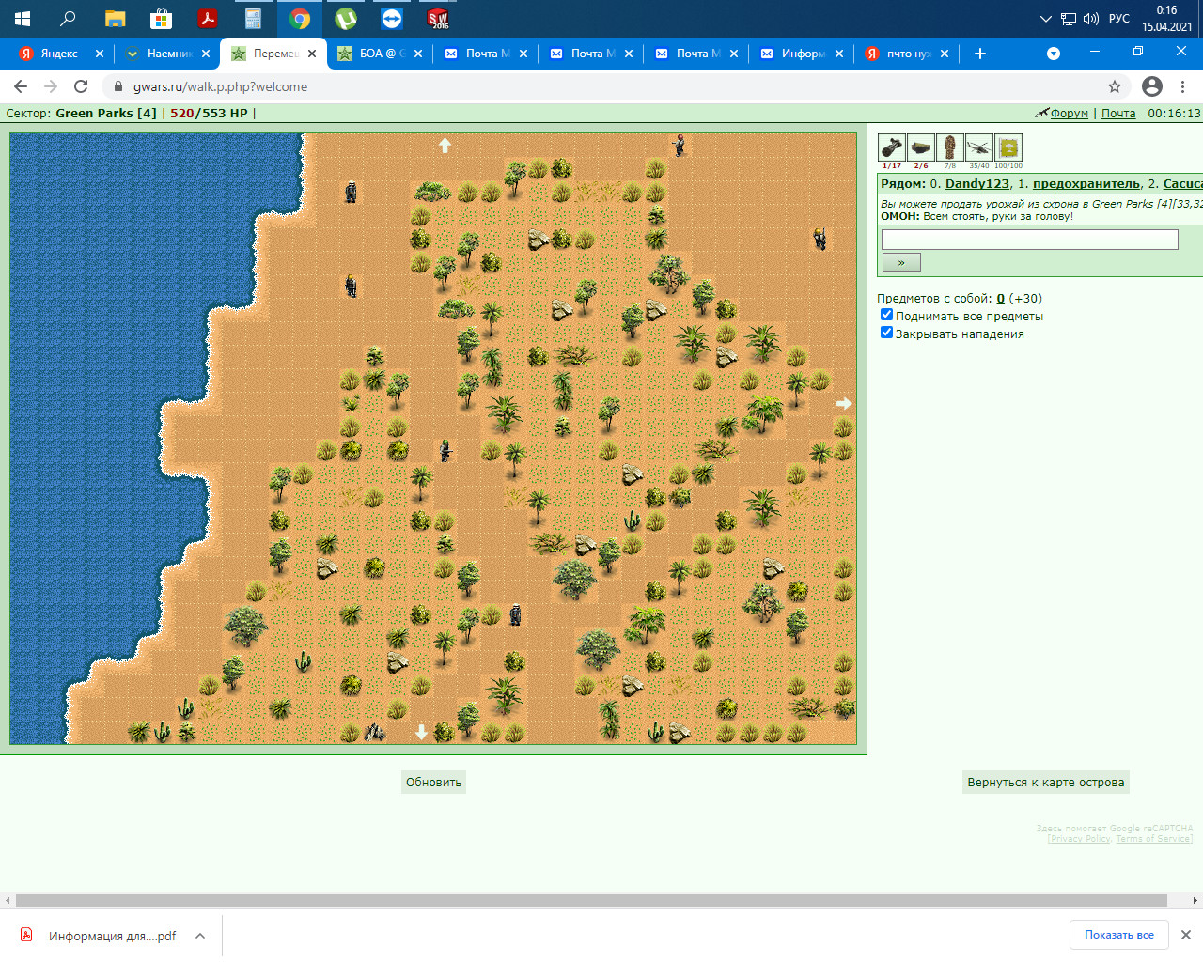This screenshot has height=962, width=1203.
Task: Click the 'Показать все' downloads button
Action: (x=1119, y=935)
